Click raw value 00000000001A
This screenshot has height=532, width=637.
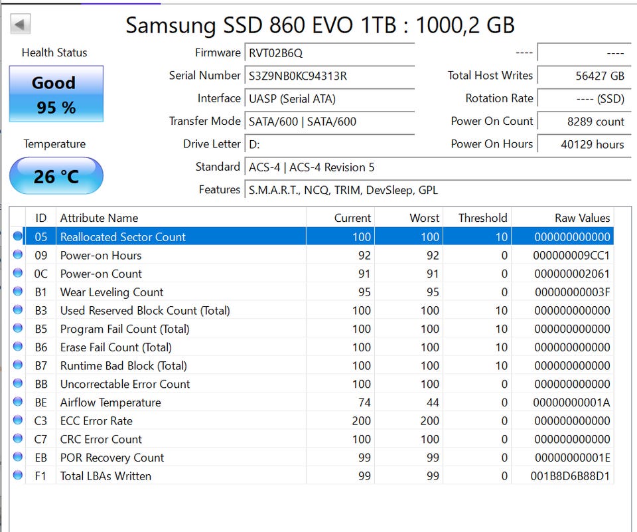[x=571, y=402]
